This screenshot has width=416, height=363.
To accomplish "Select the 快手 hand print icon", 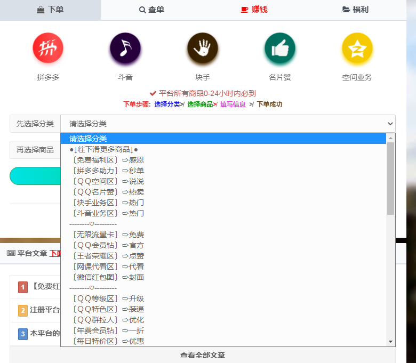I will click(202, 48).
